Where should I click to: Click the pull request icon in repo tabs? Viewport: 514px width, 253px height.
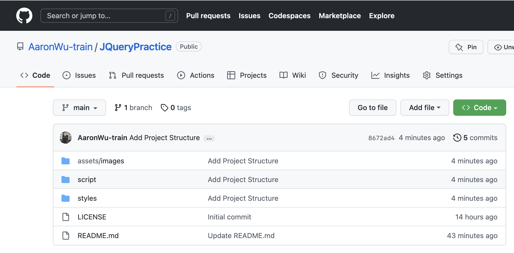tap(113, 75)
